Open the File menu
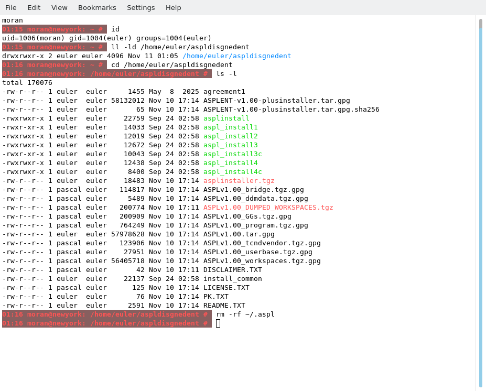This screenshot has width=486, height=391. [x=11, y=7]
